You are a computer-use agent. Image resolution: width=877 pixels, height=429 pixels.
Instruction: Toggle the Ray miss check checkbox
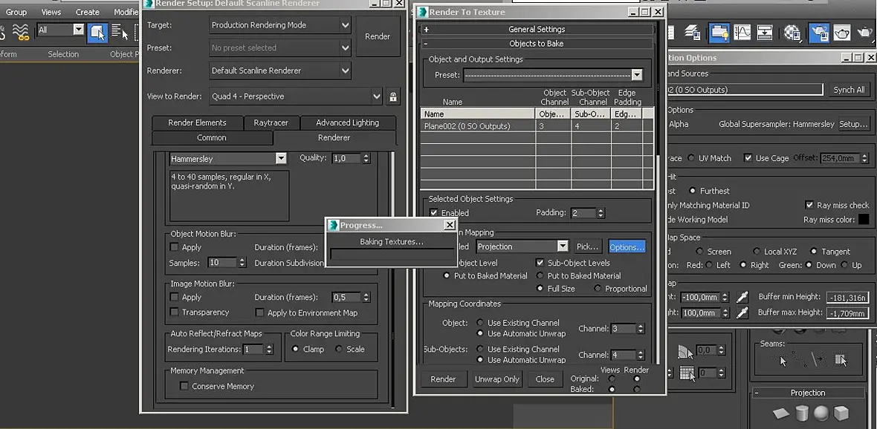click(809, 205)
